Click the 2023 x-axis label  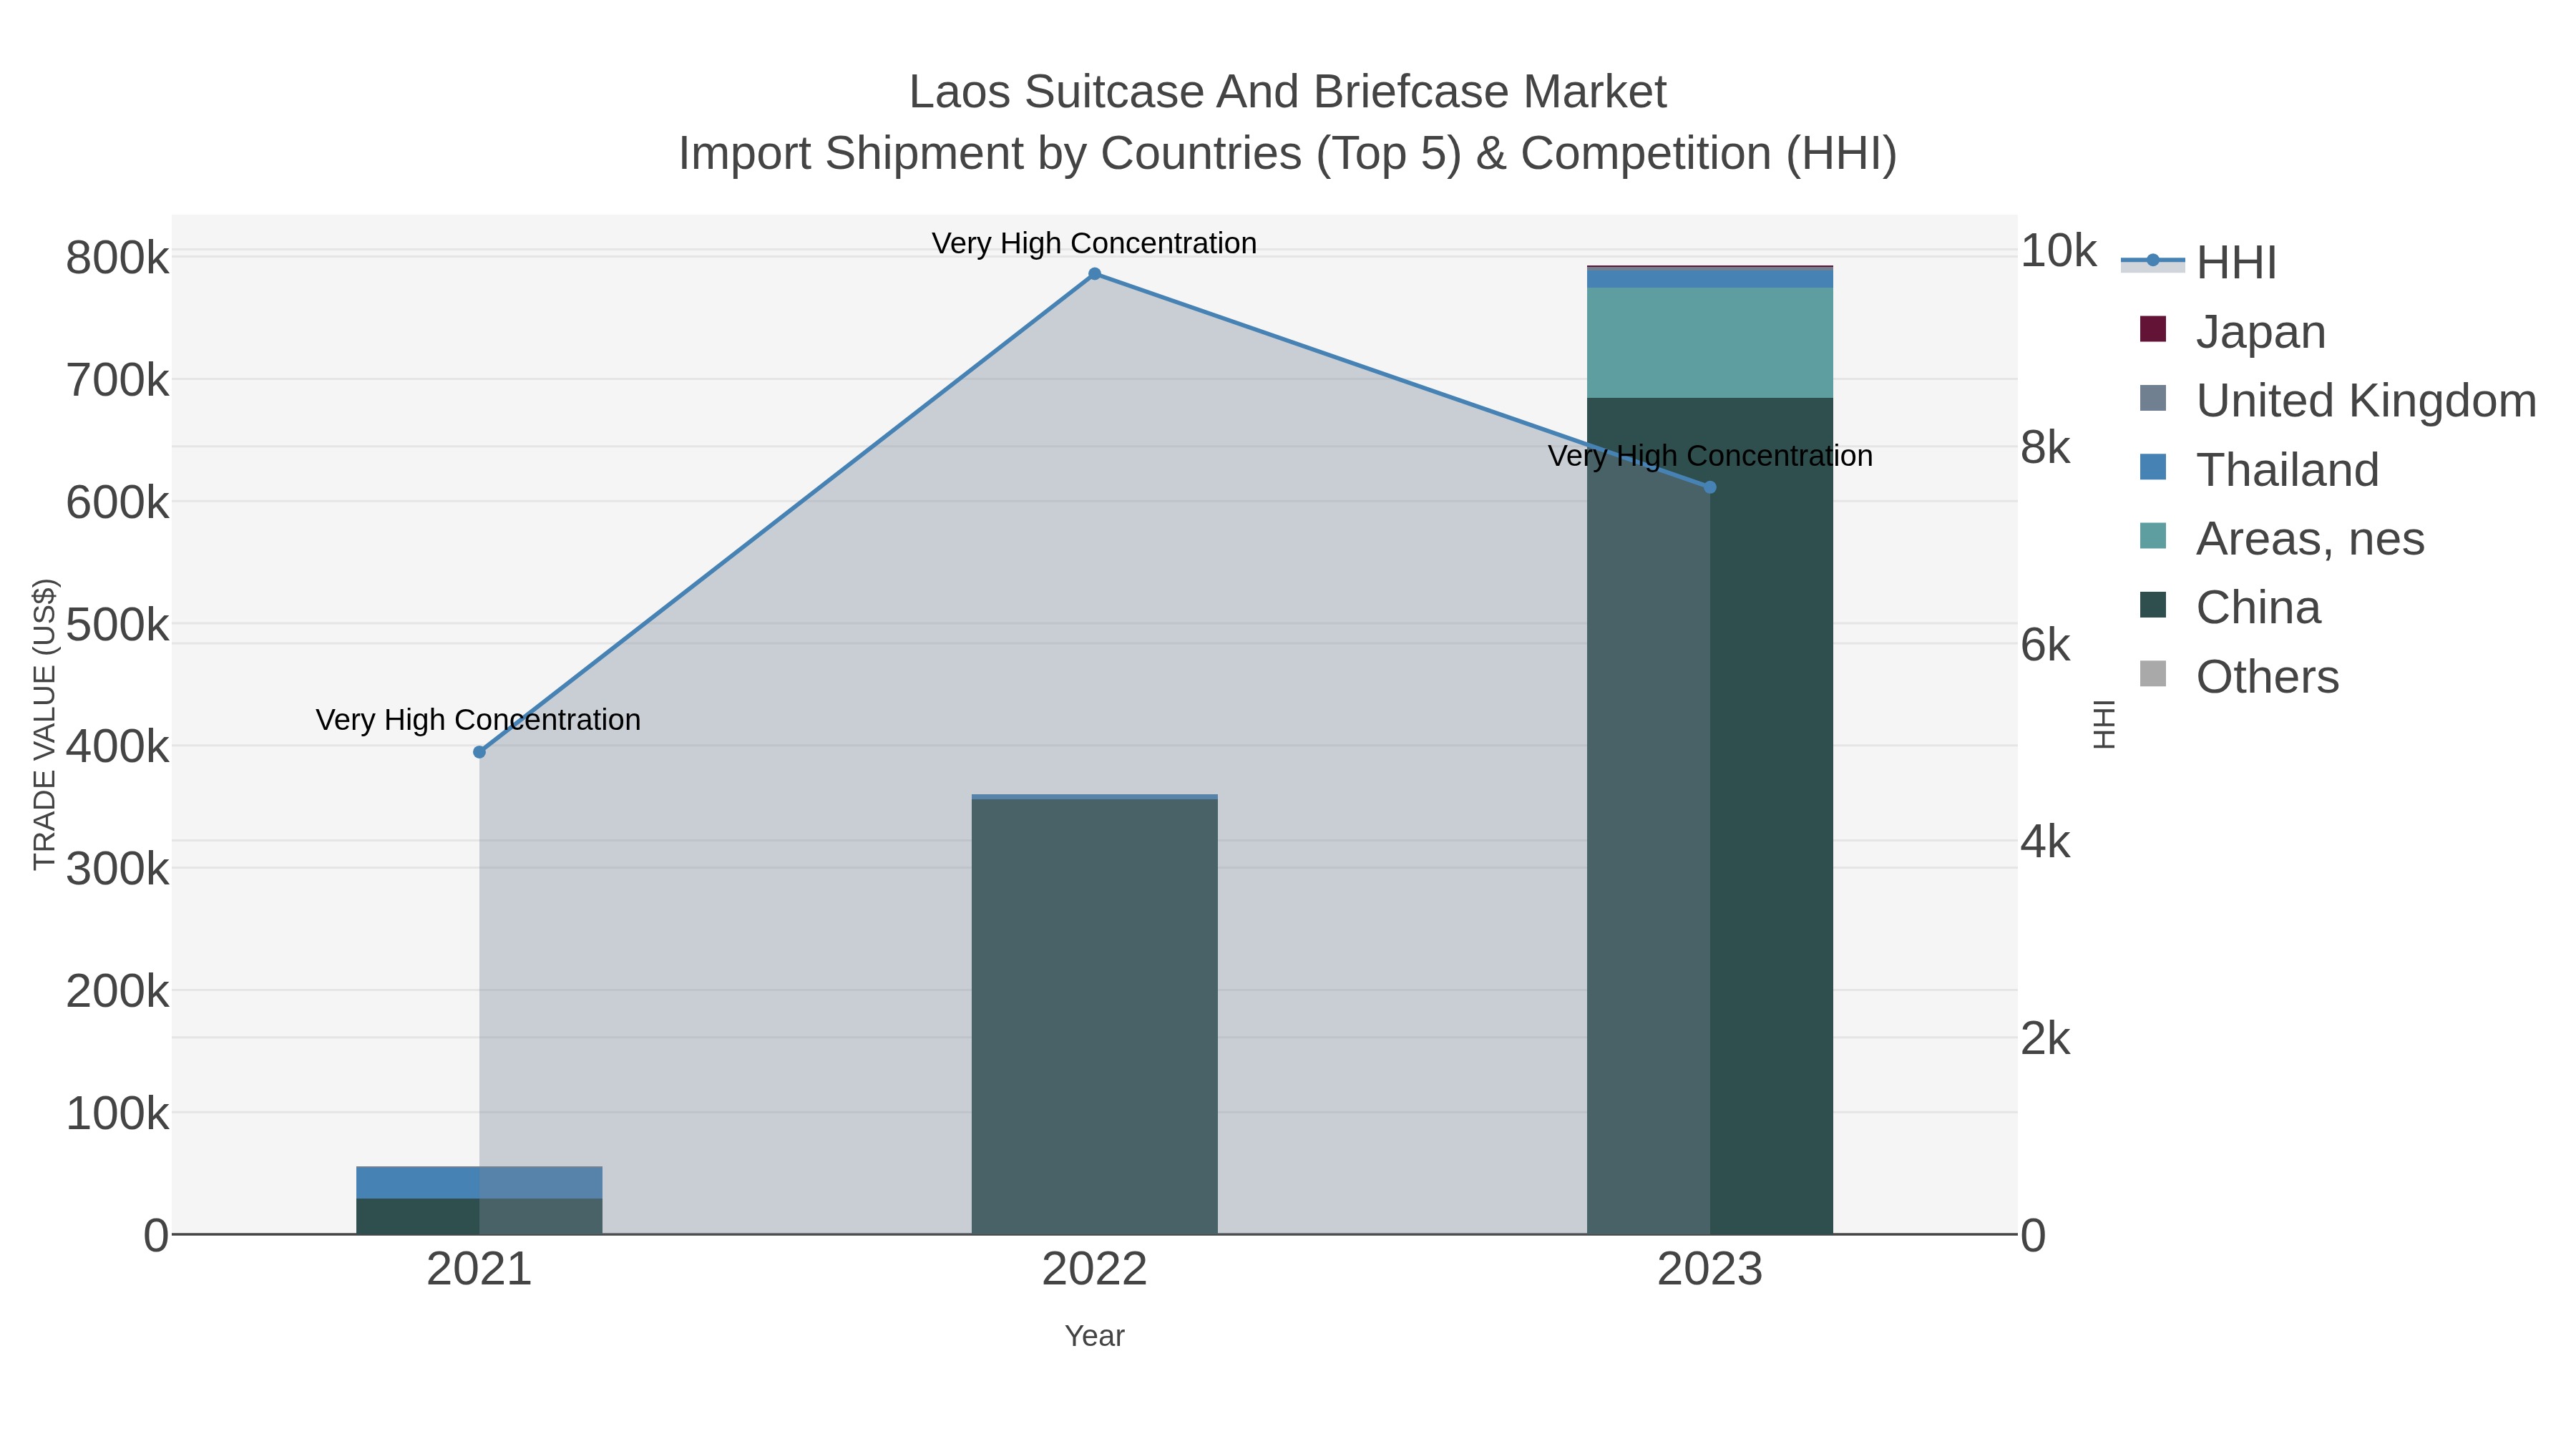pos(1710,1270)
